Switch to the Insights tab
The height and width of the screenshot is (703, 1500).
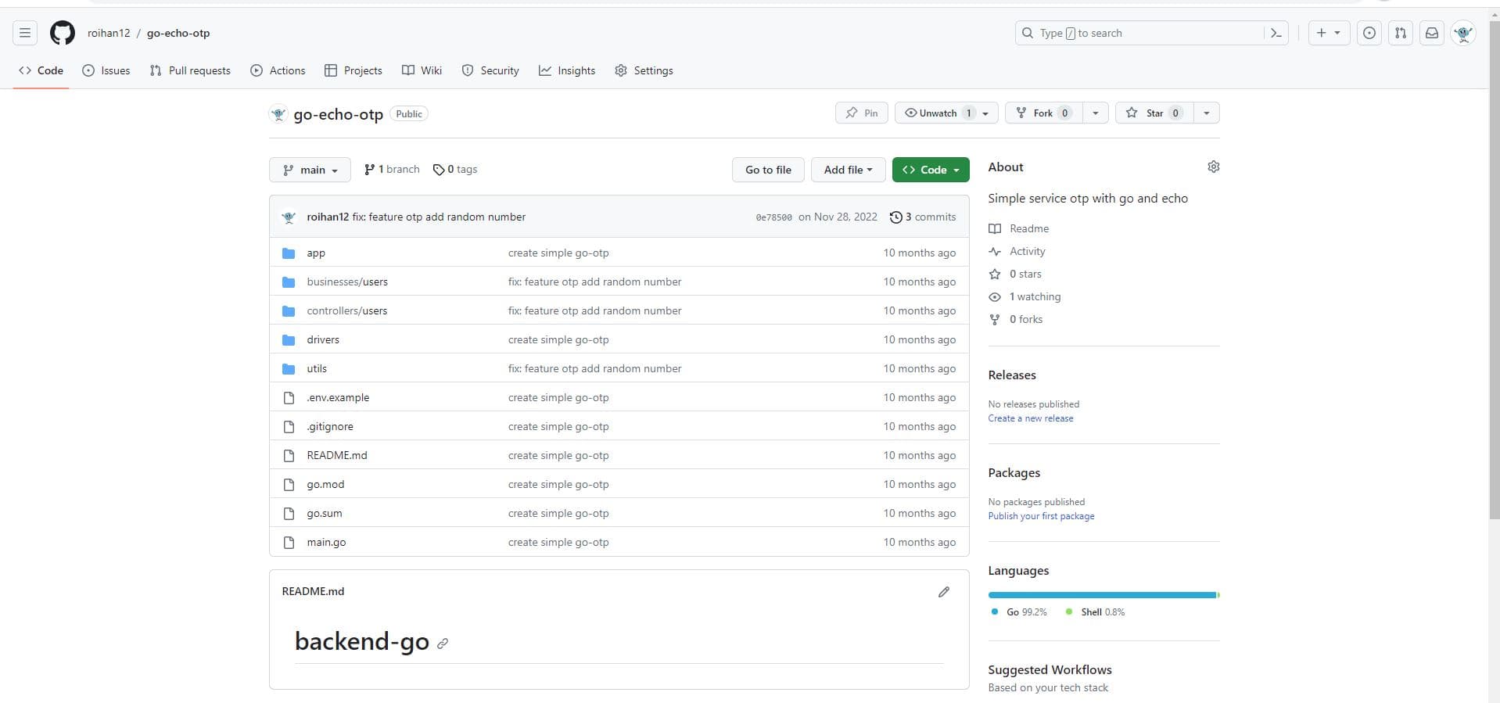pos(567,70)
